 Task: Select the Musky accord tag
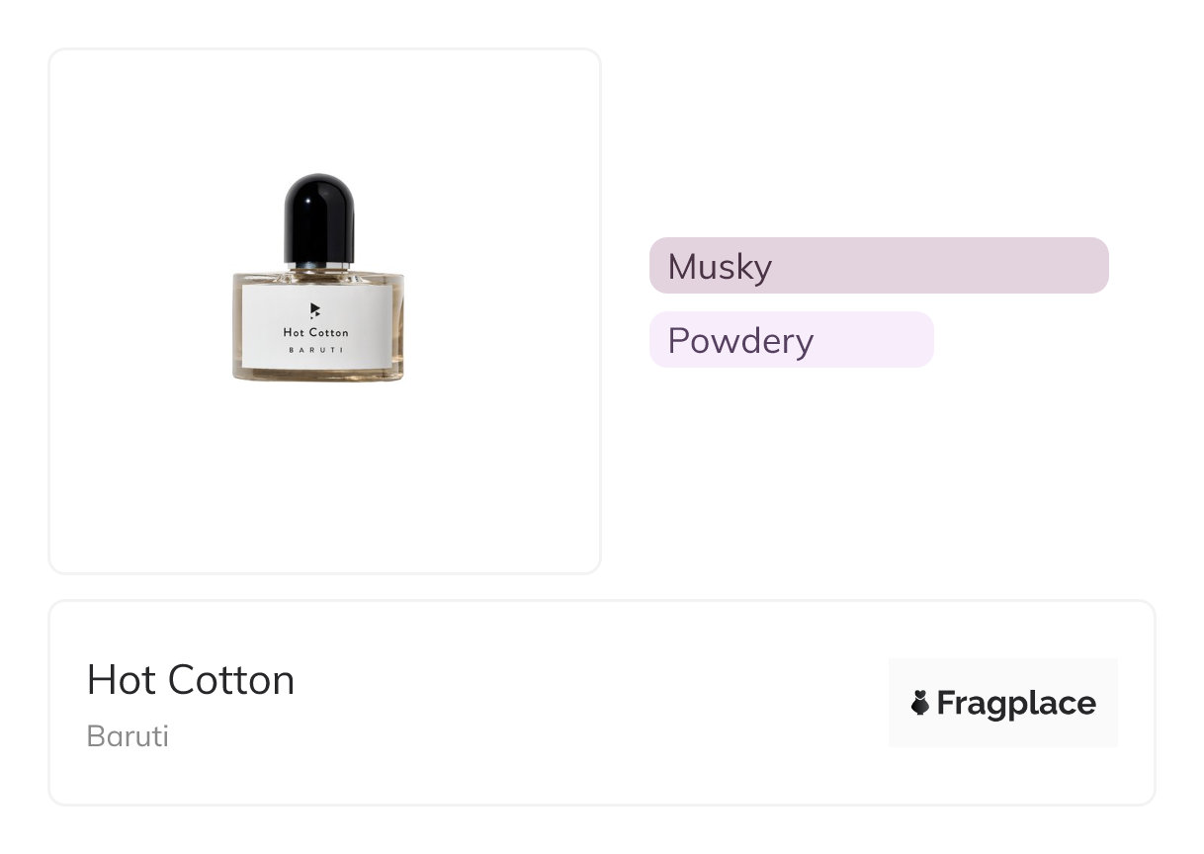tap(878, 266)
